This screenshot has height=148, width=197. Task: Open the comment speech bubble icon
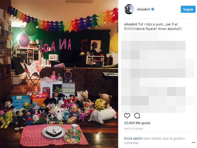click(x=137, y=116)
